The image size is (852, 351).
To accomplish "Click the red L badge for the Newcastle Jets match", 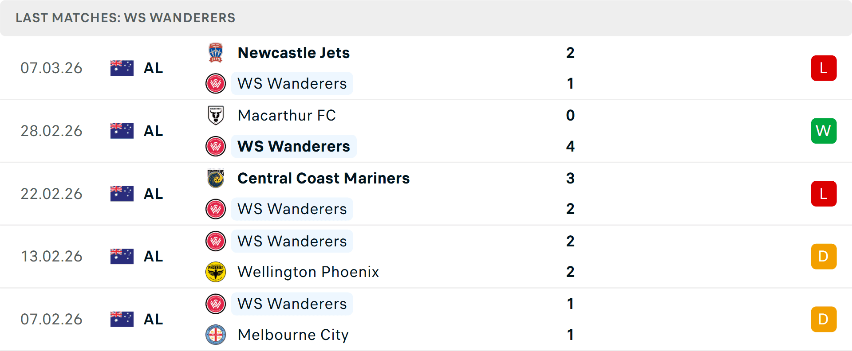I will click(x=824, y=67).
